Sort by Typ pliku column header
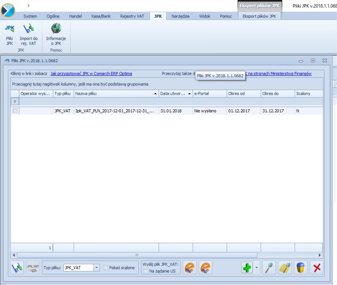The image size is (337, 285). [x=63, y=93]
